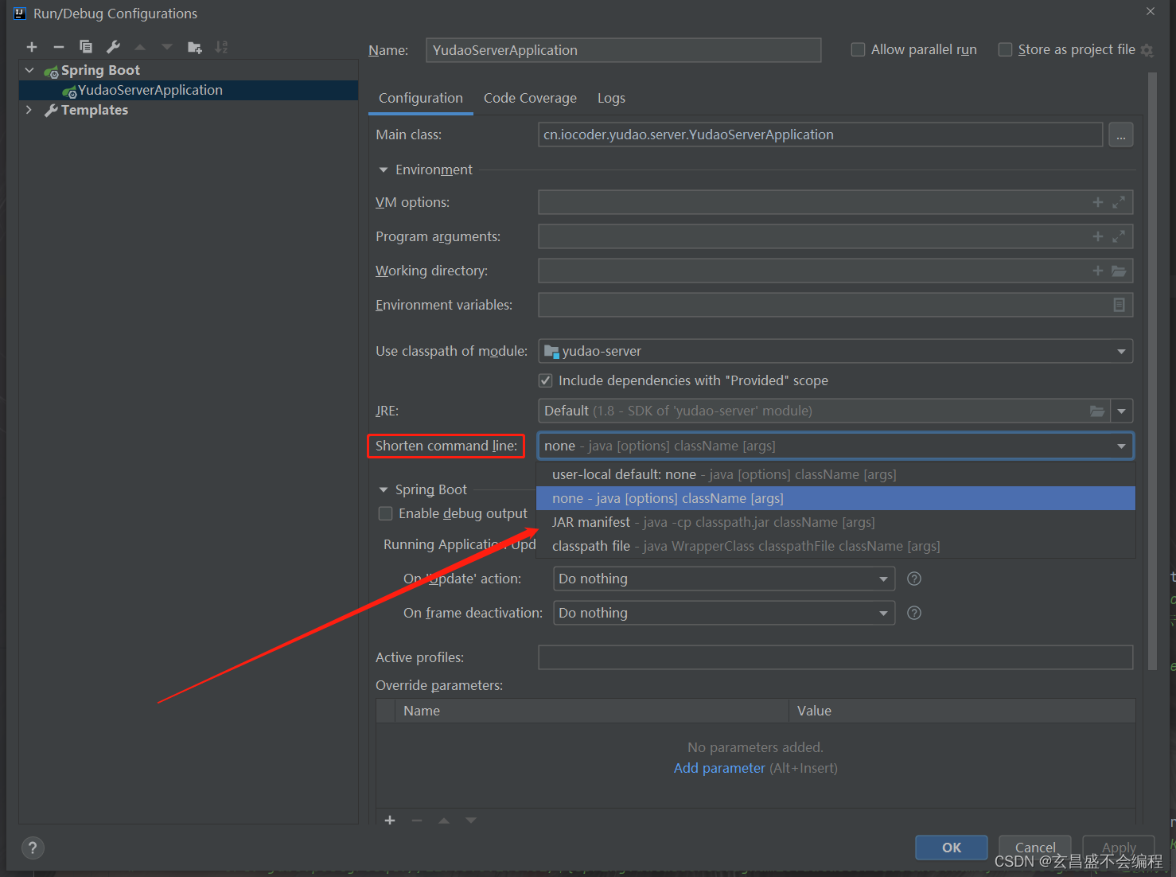Switch to Code Coverage tab
The image size is (1176, 877).
click(530, 98)
